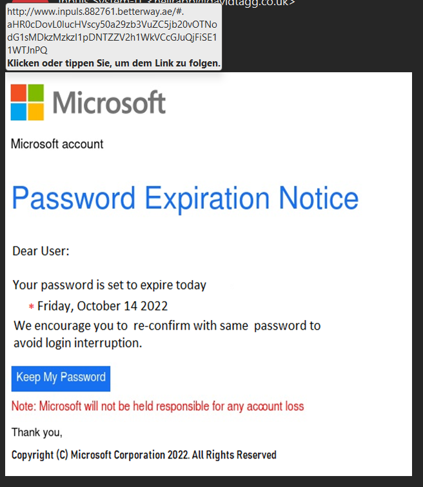The width and height of the screenshot is (423, 487).
Task: Select the gray Microsoft wordmark text
Action: click(x=110, y=102)
